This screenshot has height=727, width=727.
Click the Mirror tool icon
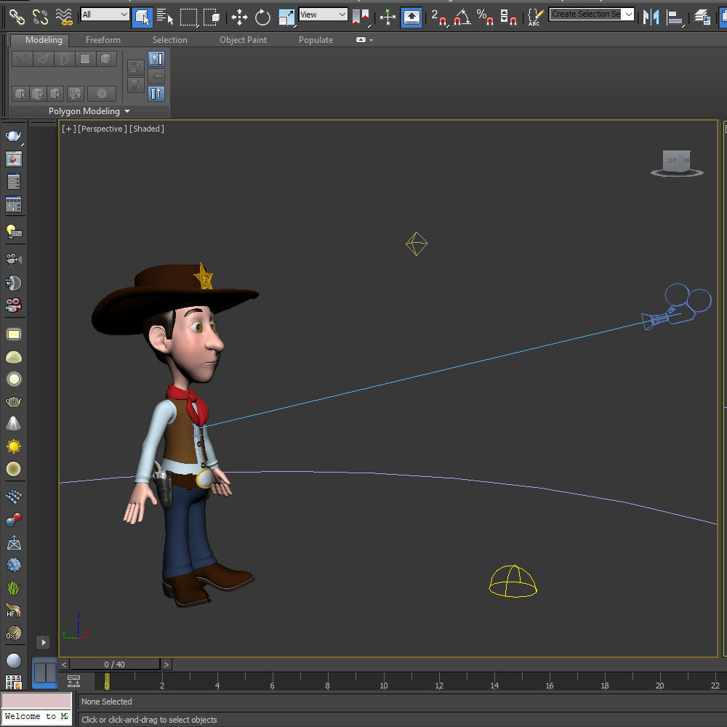click(651, 17)
